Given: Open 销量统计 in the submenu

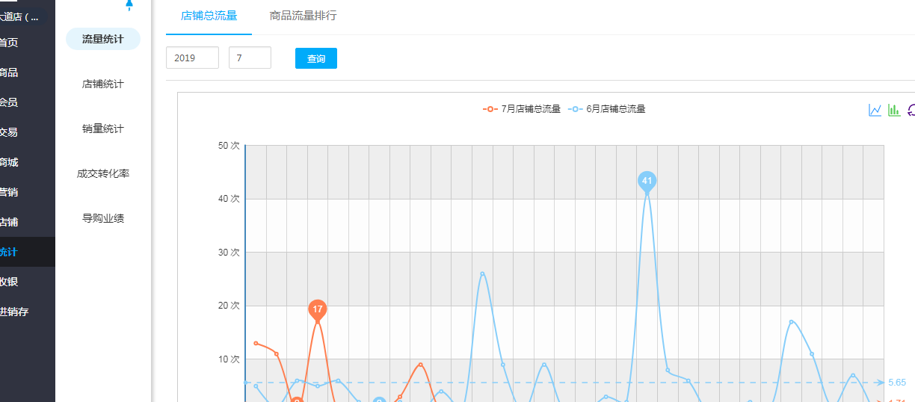Looking at the screenshot, I should click(103, 129).
